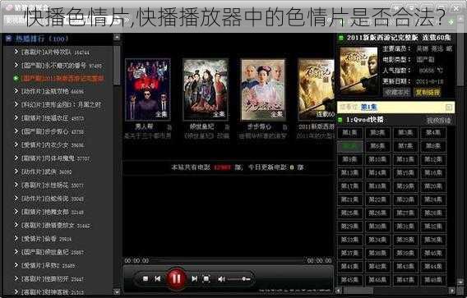Click button right of 1:Qvod快播 header

click(438, 120)
